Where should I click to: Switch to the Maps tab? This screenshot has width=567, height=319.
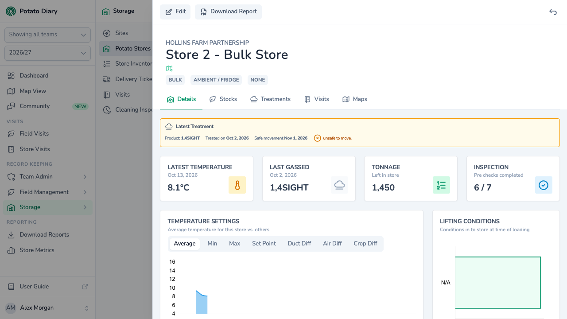(355, 99)
